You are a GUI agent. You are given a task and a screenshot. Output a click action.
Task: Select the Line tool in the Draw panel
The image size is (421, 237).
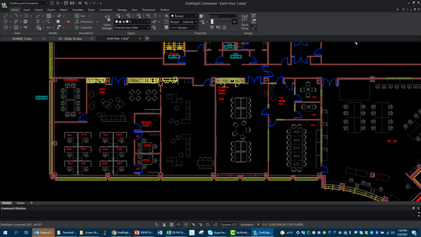pos(6,16)
